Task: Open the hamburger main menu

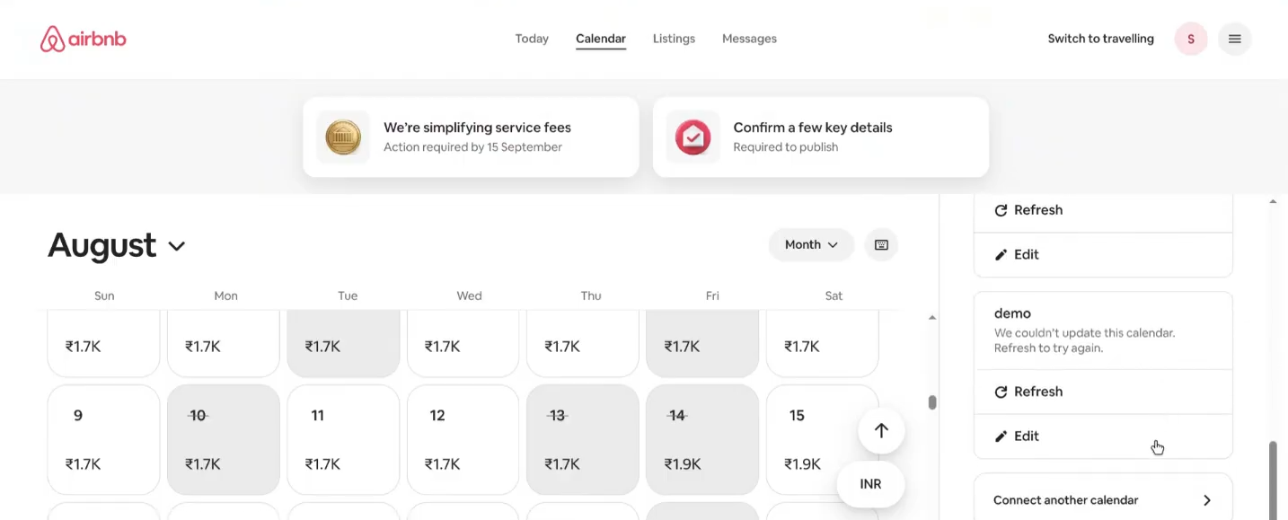Action: pyautogui.click(x=1235, y=39)
